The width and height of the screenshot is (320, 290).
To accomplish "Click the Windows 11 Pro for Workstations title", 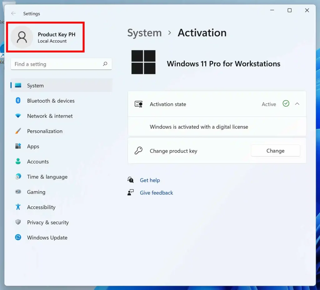I will [x=223, y=64].
